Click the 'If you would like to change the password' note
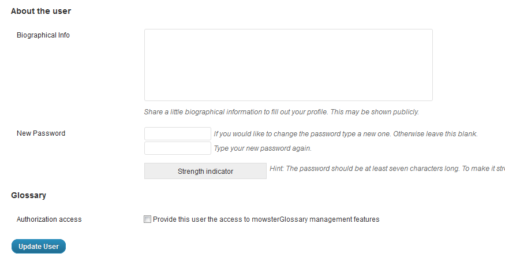 coord(300,134)
